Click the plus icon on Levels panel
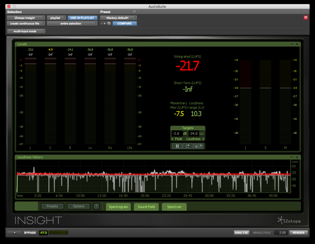The width and height of the screenshot is (315, 244). (x=297, y=44)
